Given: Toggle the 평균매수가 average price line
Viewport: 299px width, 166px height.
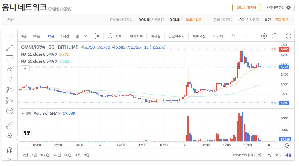Looking at the screenshot, I should click(x=176, y=36).
